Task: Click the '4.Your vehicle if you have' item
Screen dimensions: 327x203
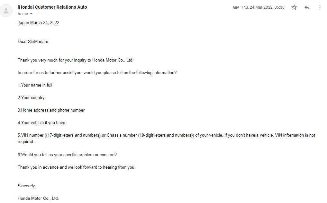Action: [41, 123]
